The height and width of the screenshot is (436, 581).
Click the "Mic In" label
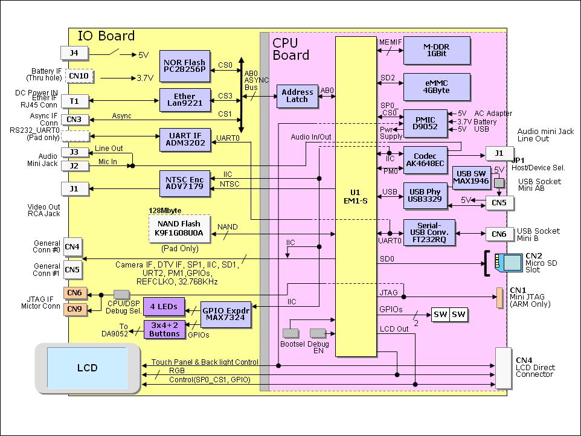108,161
